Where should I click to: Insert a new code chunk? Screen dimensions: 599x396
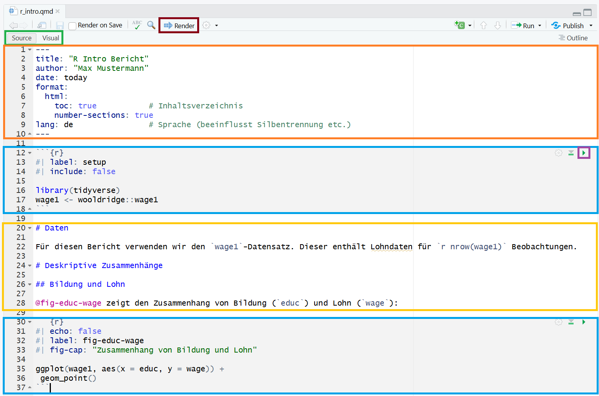tap(459, 25)
